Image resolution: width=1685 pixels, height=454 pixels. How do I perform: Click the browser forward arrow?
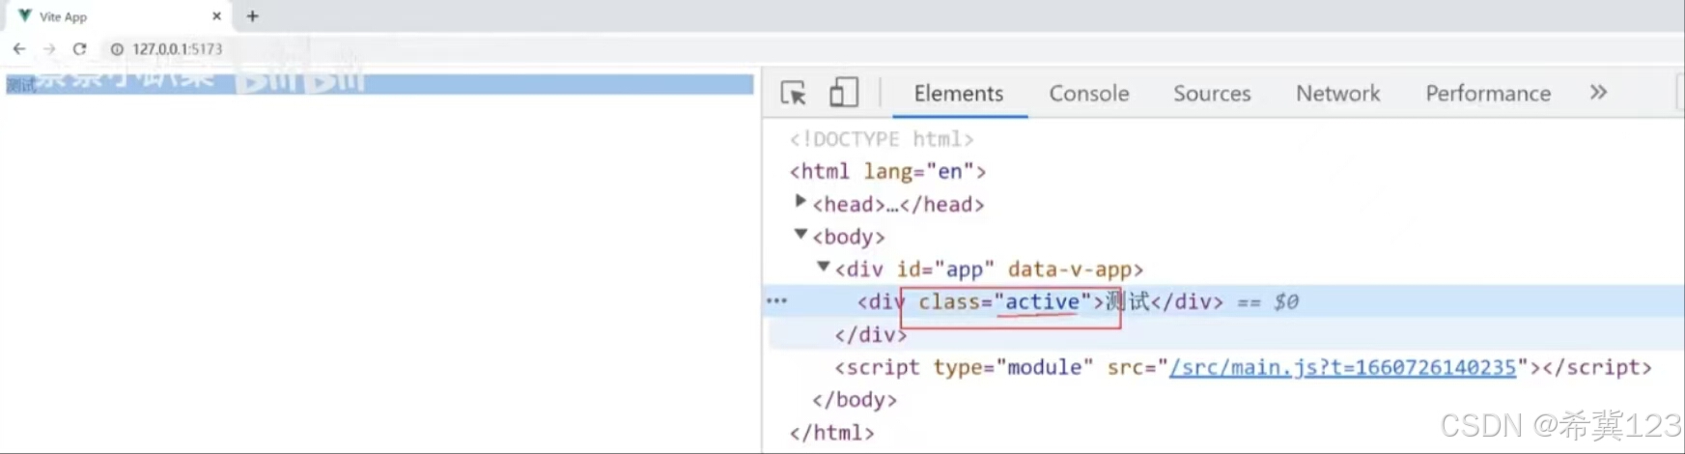[49, 48]
